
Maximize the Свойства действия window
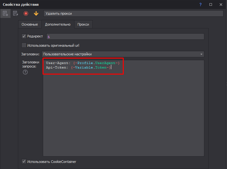coord(211,4)
